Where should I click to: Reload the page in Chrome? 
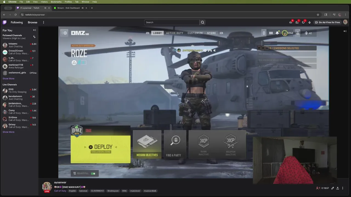[15, 15]
